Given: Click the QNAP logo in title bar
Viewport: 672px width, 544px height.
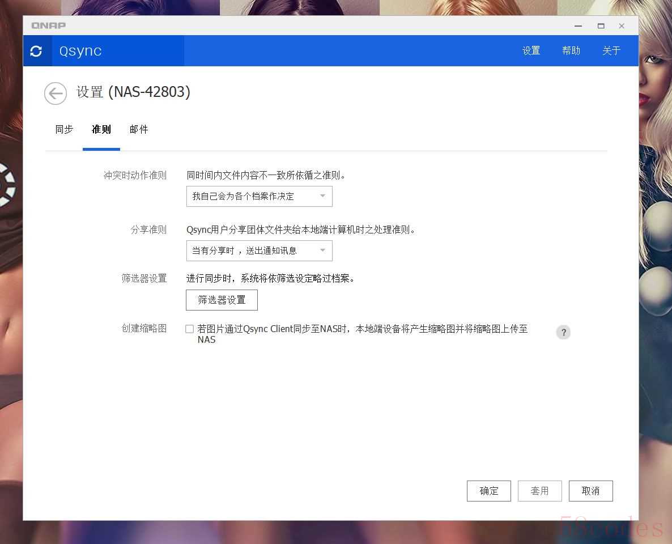Looking at the screenshot, I should 49,25.
